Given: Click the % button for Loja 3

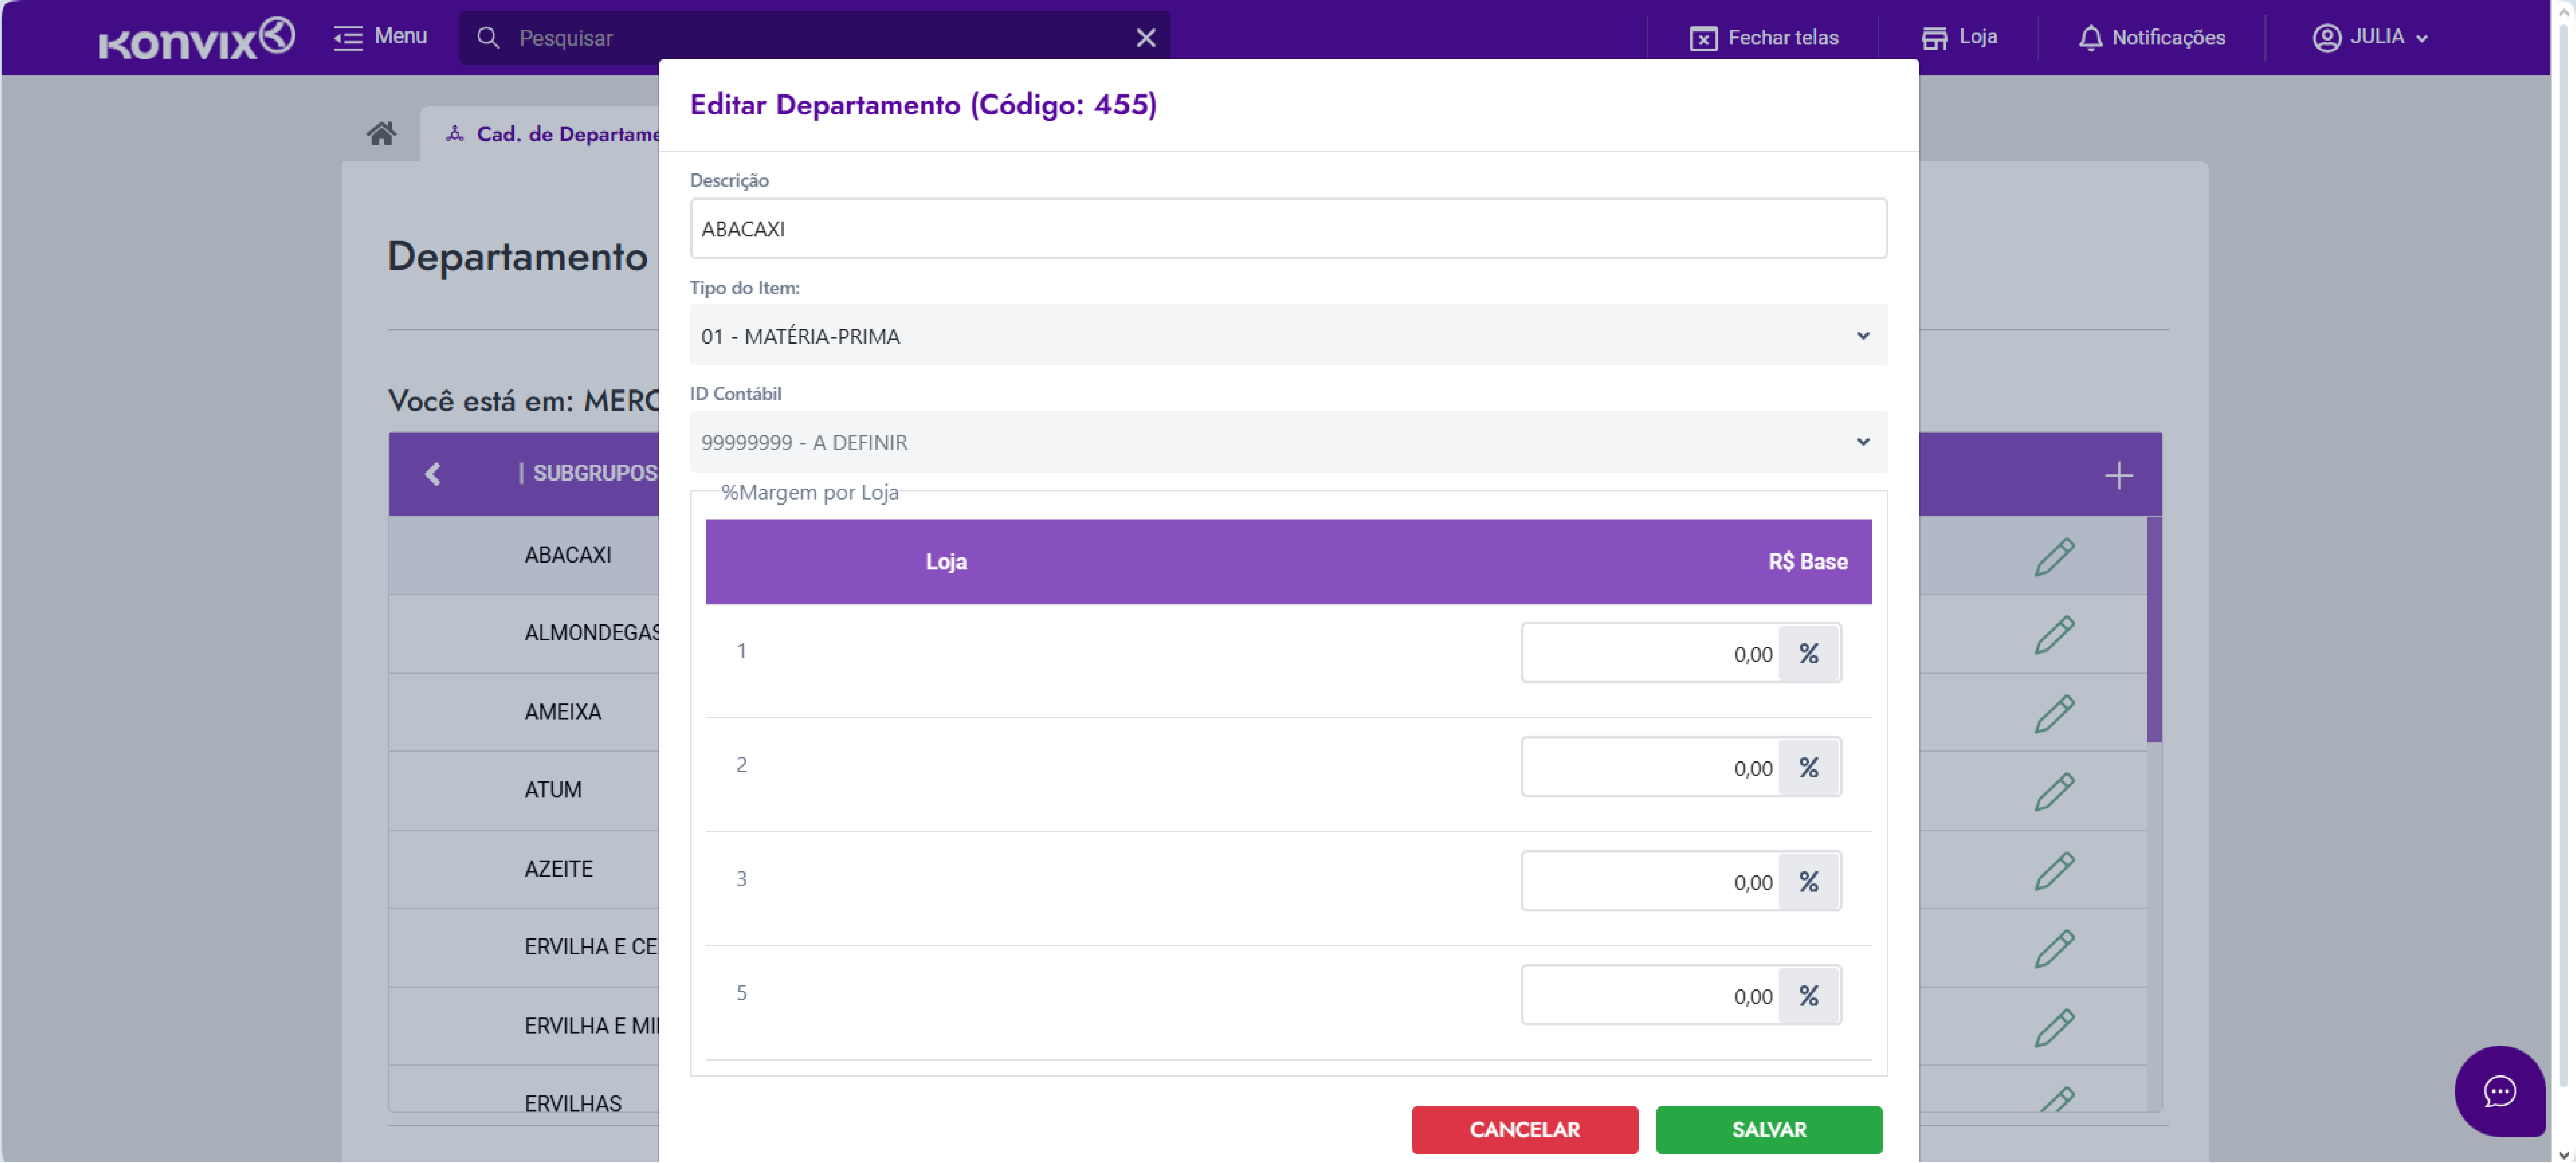Looking at the screenshot, I should pos(1809,882).
